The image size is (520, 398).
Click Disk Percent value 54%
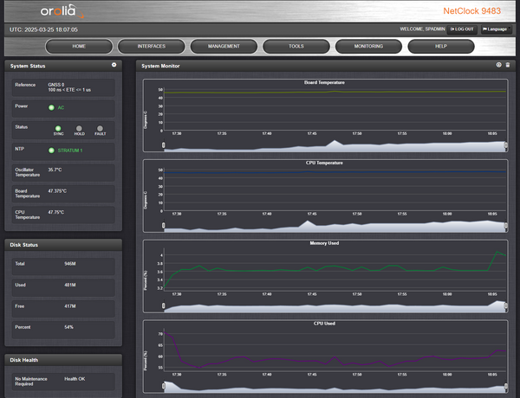click(69, 327)
